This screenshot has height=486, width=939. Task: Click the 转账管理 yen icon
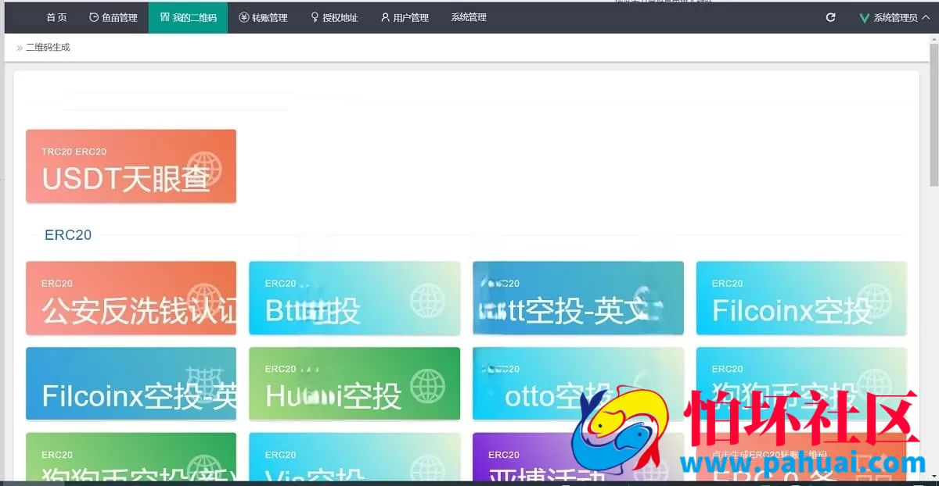[244, 17]
